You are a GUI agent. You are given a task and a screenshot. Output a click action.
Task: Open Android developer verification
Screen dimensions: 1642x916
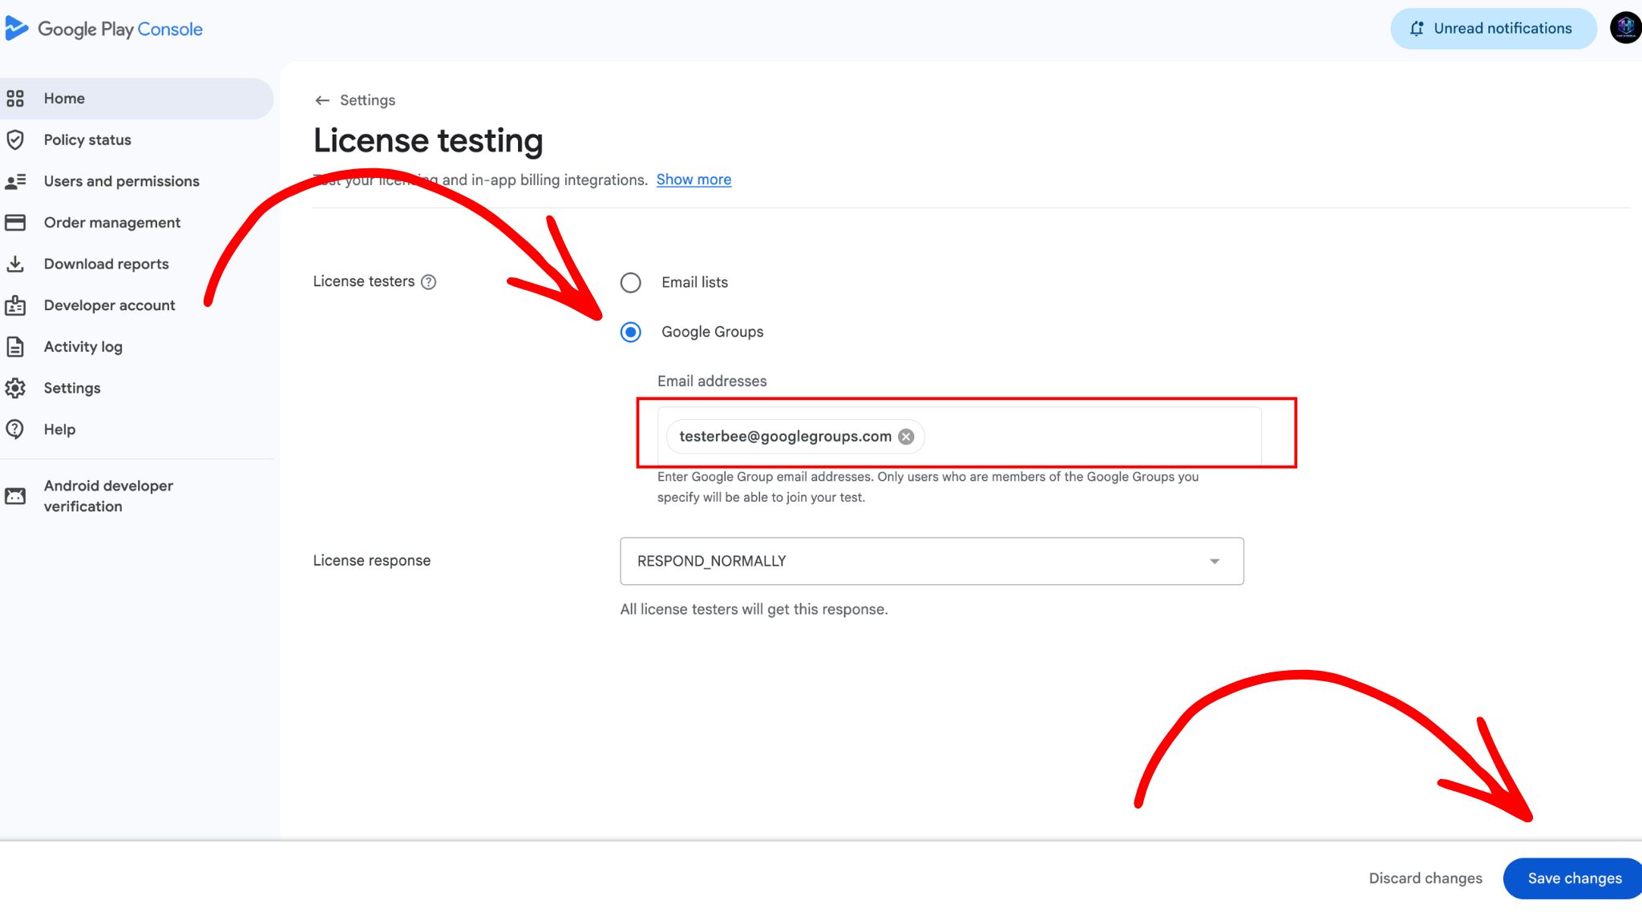click(x=136, y=496)
